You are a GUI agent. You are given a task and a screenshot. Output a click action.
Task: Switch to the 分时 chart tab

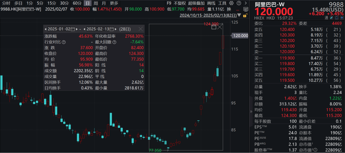coord(5,3)
